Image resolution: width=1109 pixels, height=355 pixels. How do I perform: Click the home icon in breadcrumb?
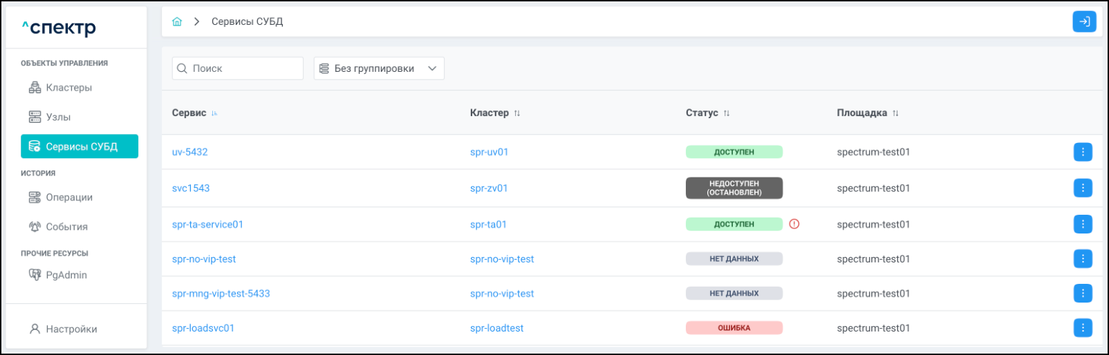[177, 21]
